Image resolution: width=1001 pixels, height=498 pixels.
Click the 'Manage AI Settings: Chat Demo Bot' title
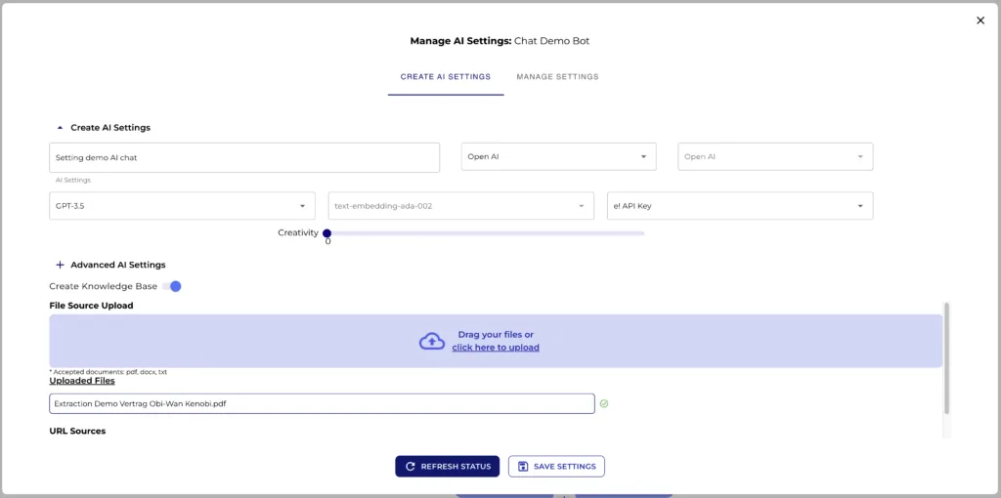(500, 41)
